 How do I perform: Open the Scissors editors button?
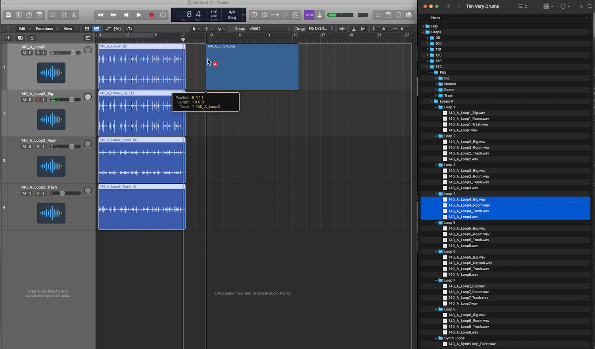click(x=74, y=15)
